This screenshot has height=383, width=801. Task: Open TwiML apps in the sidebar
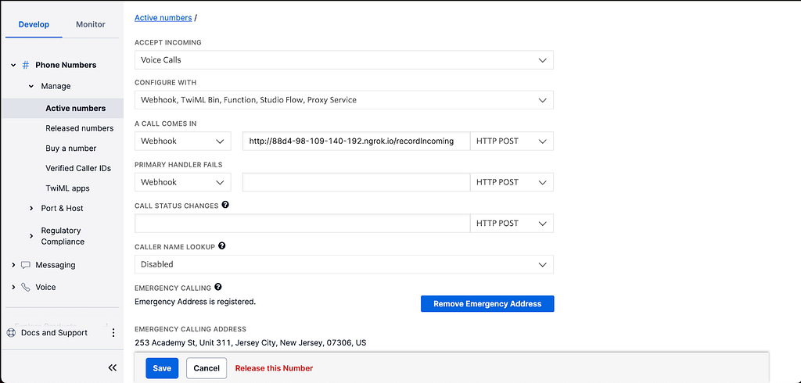coord(67,188)
